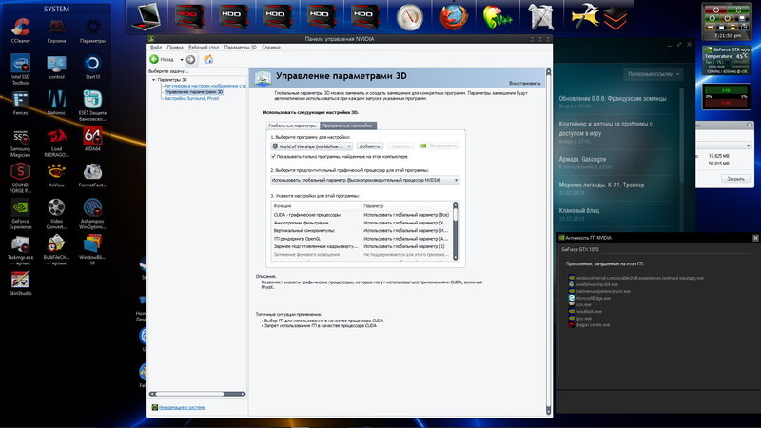Click the grey Forward arrow button

tap(191, 59)
